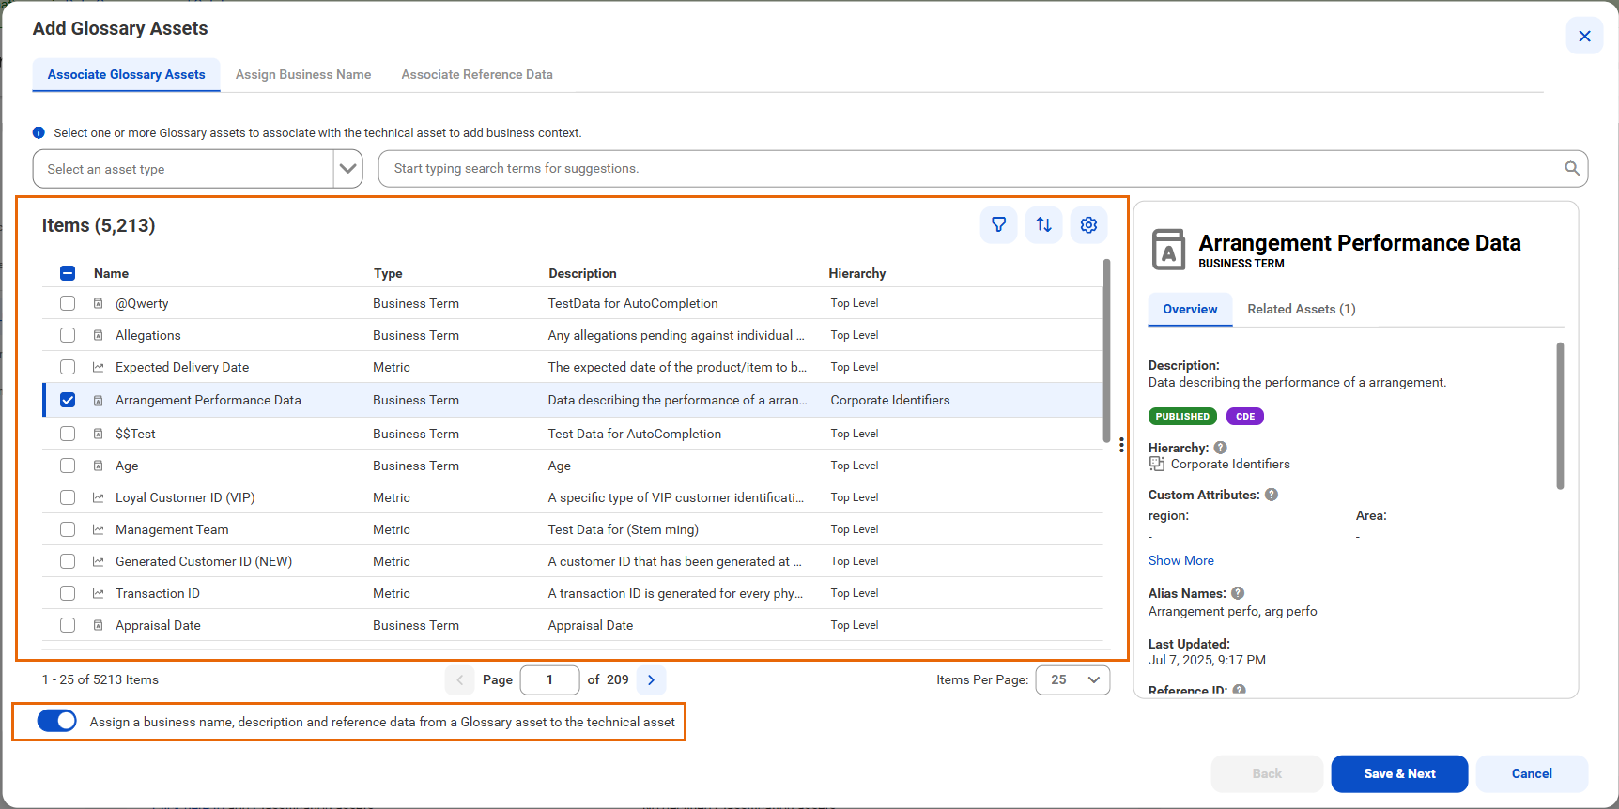
Task: Click Hierarchy help question-mark icon
Action: [x=1220, y=448]
